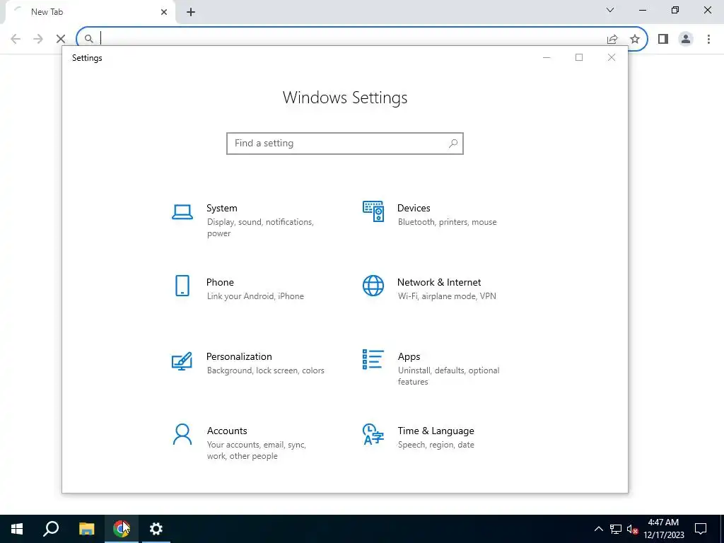Screen dimensions: 724x543
Task: Select Settings gear in taskbar
Action: tap(156, 529)
